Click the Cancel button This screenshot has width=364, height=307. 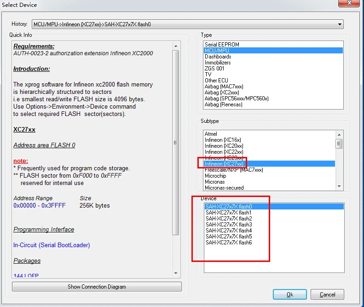click(x=327, y=295)
